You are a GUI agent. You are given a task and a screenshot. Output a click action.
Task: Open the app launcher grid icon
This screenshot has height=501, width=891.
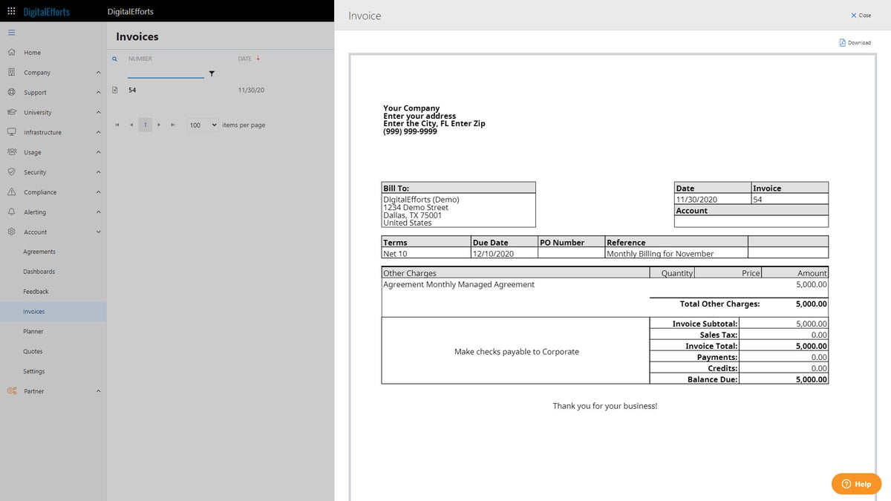(x=10, y=10)
